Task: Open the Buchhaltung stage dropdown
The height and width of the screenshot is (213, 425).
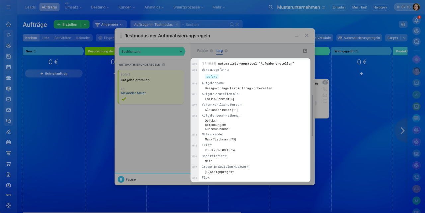Action: [x=152, y=51]
